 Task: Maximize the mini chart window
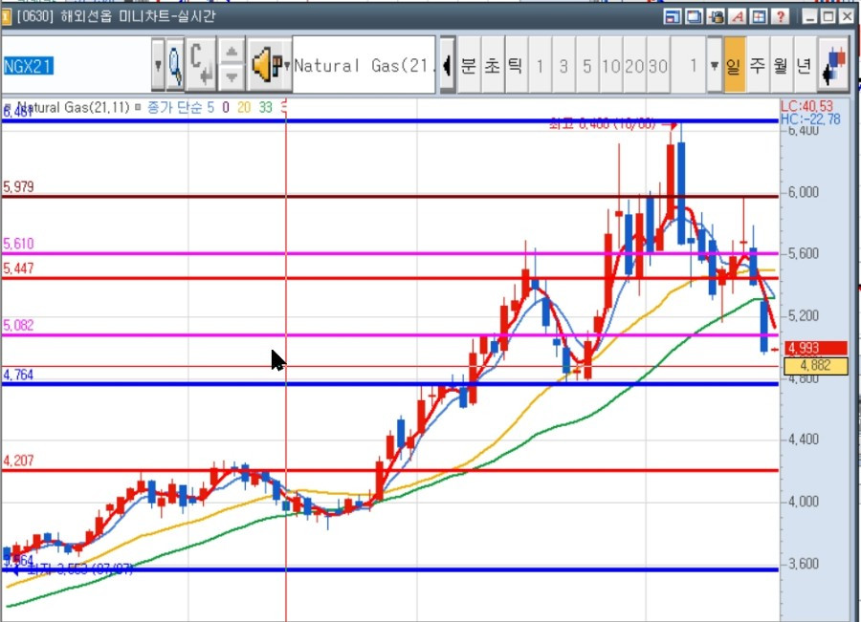[828, 16]
